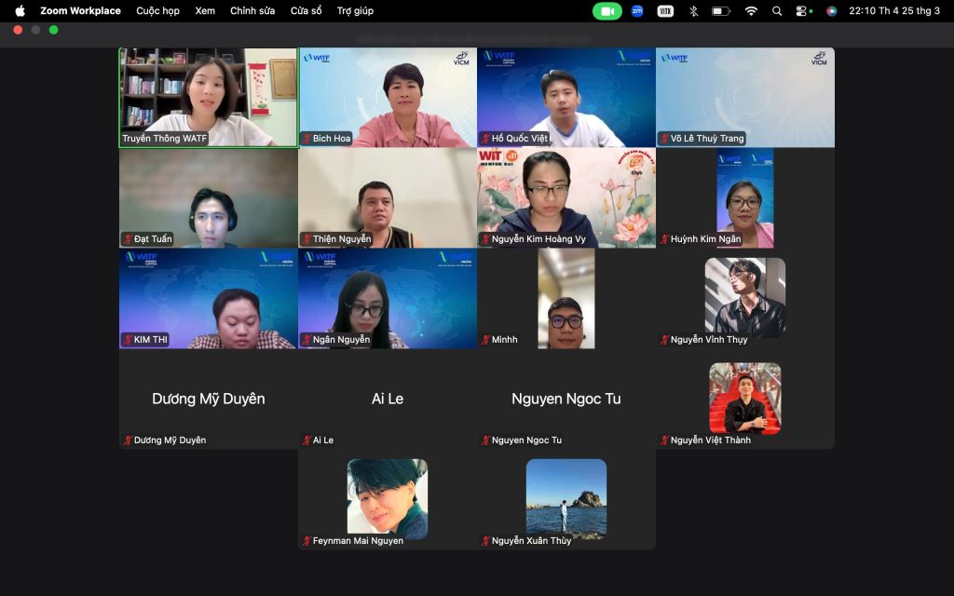The image size is (954, 596).
Task: Open the Trợ giúp menu
Action: (x=355, y=11)
